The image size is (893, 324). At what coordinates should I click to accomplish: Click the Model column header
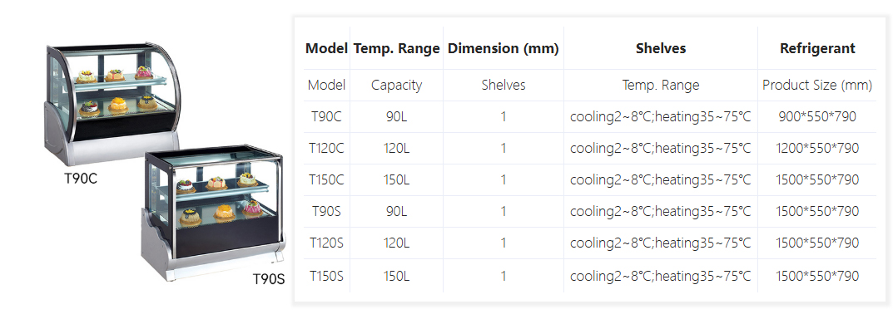[x=326, y=48]
